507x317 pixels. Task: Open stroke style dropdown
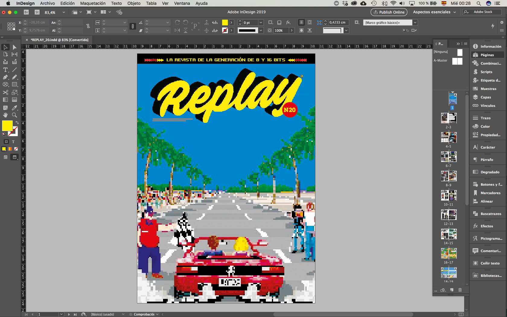coord(261,30)
